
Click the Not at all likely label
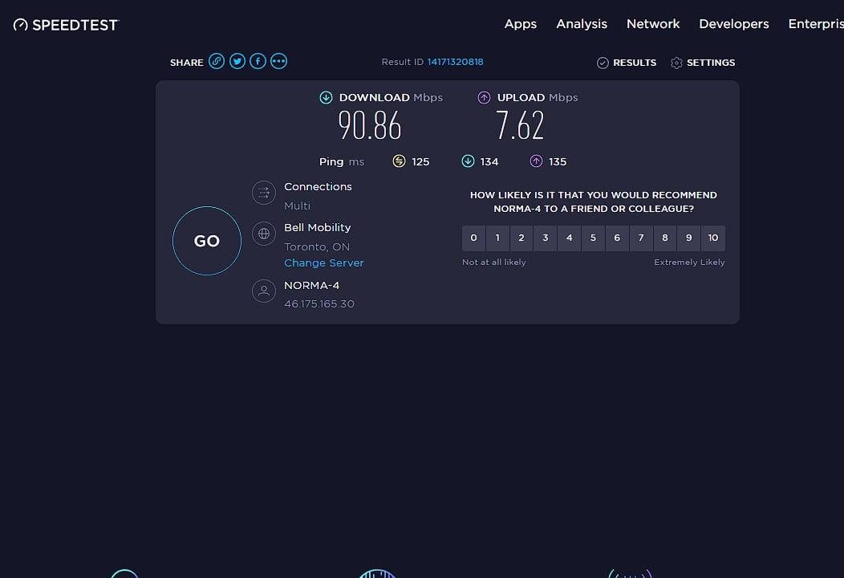click(x=494, y=263)
